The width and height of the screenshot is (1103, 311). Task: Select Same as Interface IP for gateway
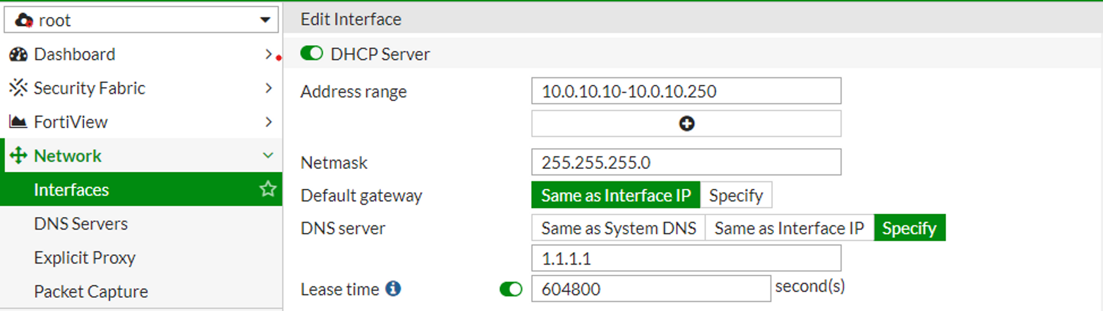click(x=615, y=195)
